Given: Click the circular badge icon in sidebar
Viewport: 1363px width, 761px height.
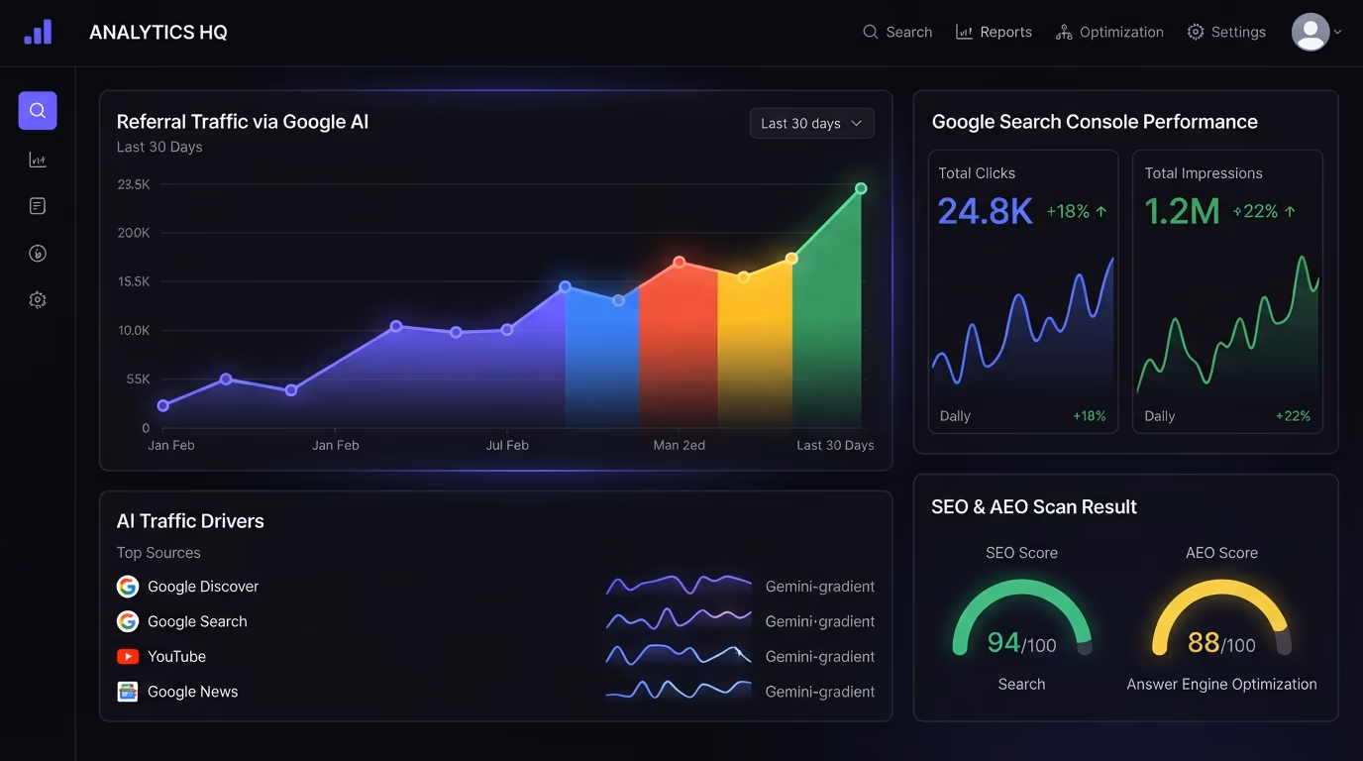Looking at the screenshot, I should point(38,254).
